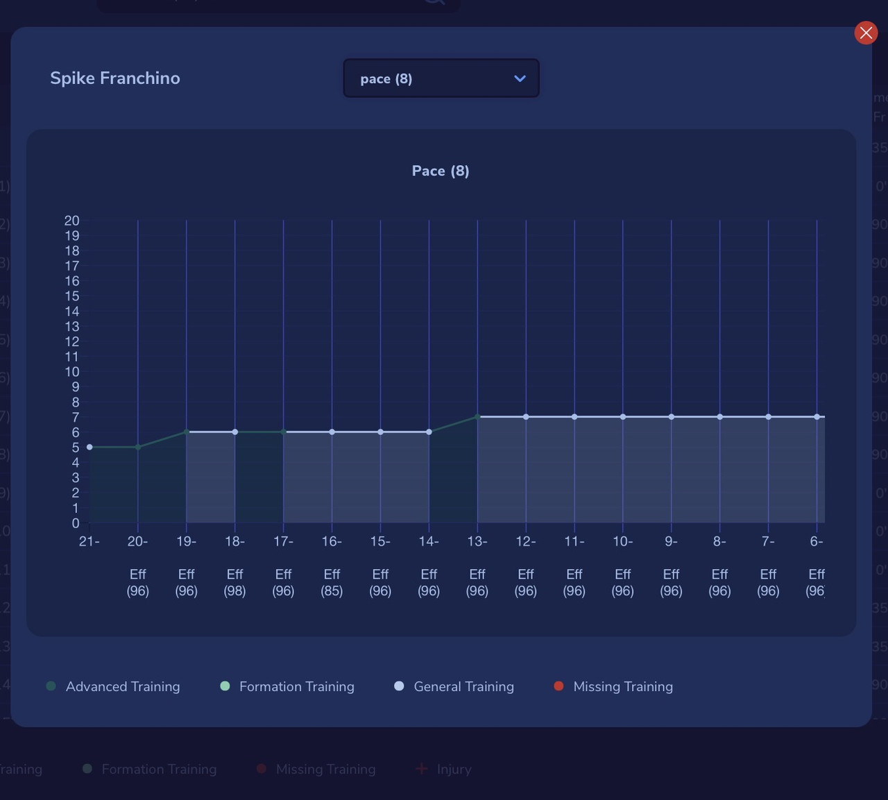Click the Eff (96) label under 20-
The image size is (888, 800).
138,583
